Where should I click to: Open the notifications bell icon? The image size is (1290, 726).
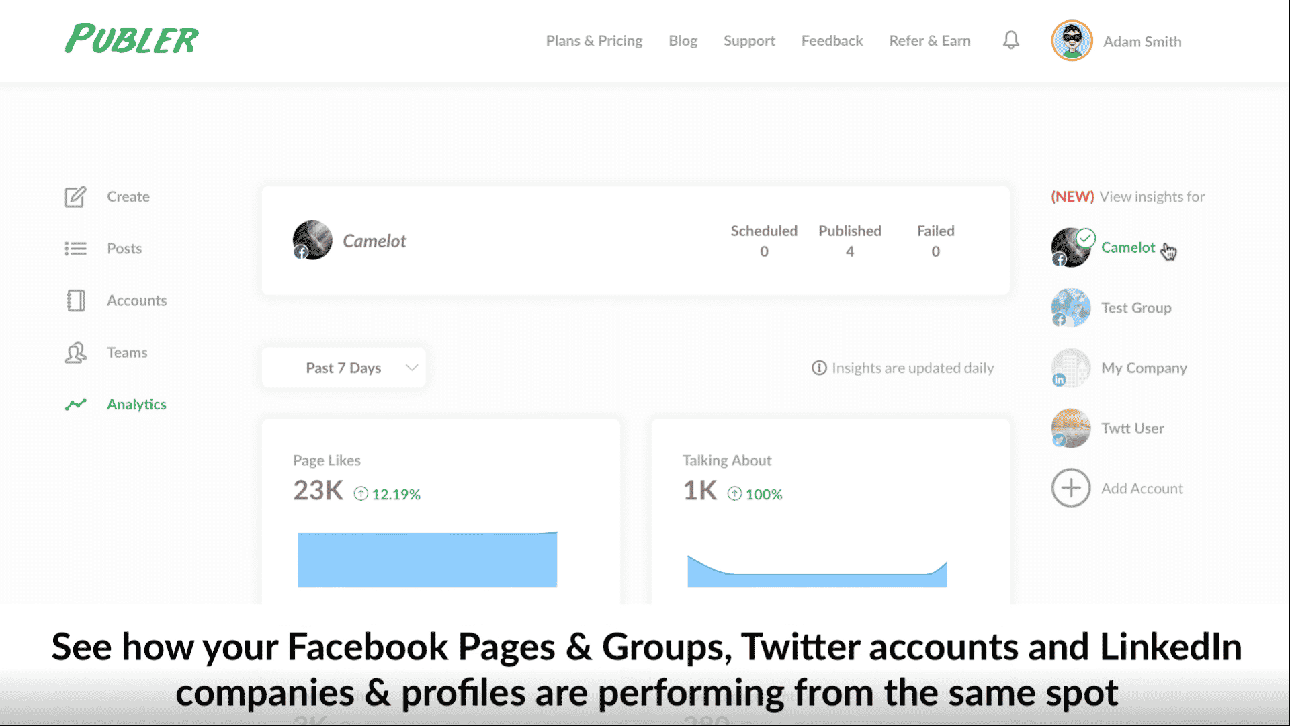(x=1011, y=40)
